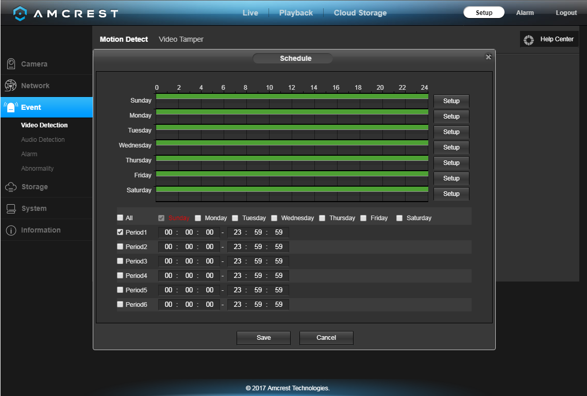Click the Period1 start hour field

click(169, 232)
